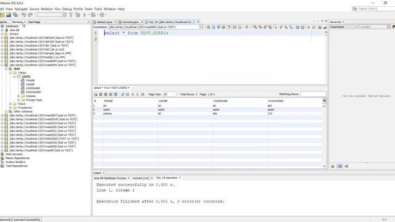This screenshot has height=222, width=395.
Task: Click the red Start Macro Recording icon
Action: [309, 27]
